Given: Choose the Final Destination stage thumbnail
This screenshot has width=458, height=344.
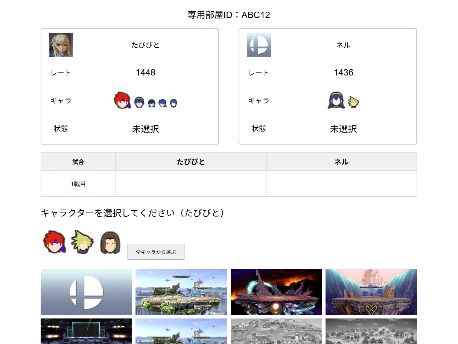Looking at the screenshot, I should [276, 292].
